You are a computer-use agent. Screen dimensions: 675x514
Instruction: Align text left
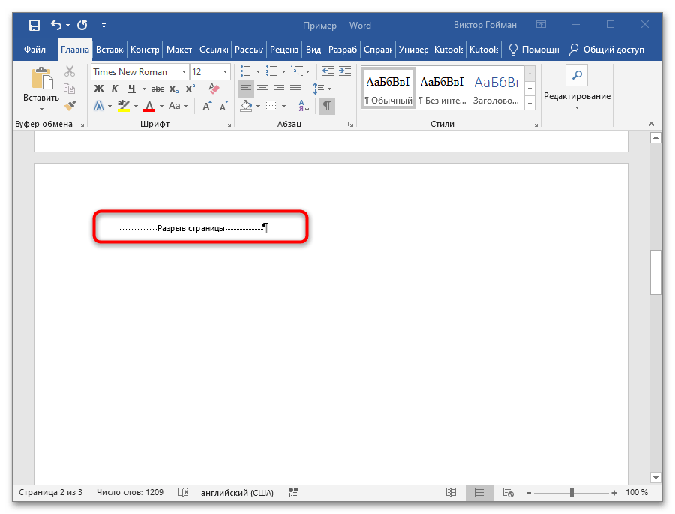coord(246,89)
